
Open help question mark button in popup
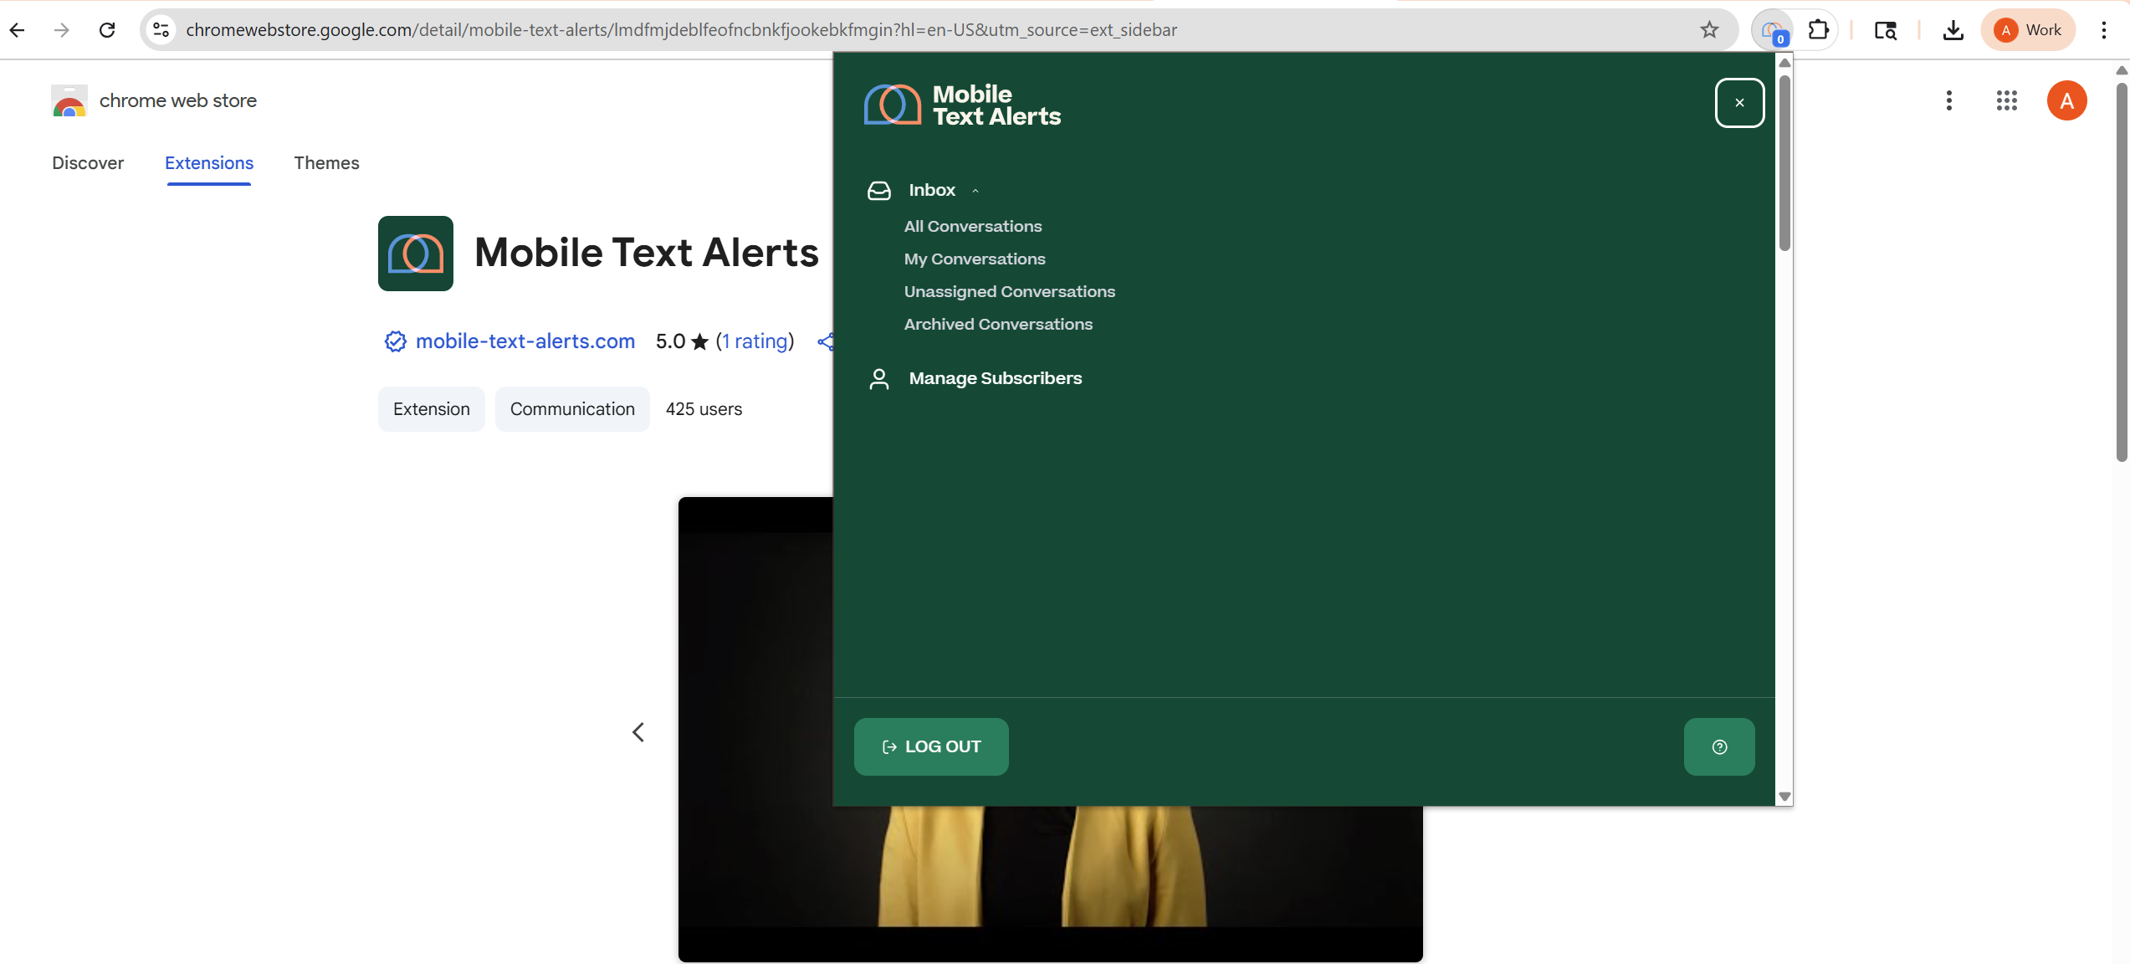pos(1719,747)
